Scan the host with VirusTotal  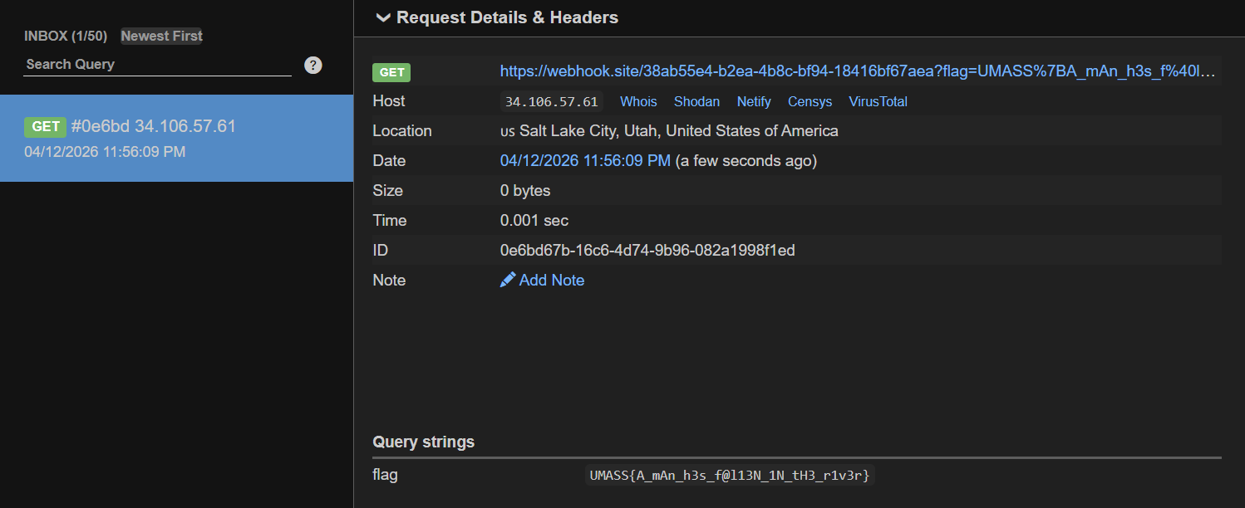(878, 101)
